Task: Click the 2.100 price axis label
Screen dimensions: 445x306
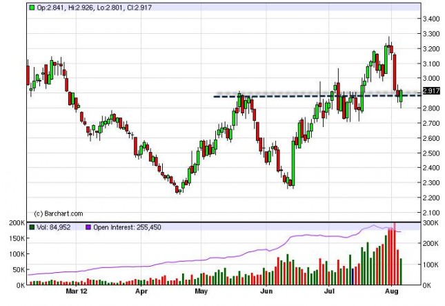Action: click(x=431, y=213)
